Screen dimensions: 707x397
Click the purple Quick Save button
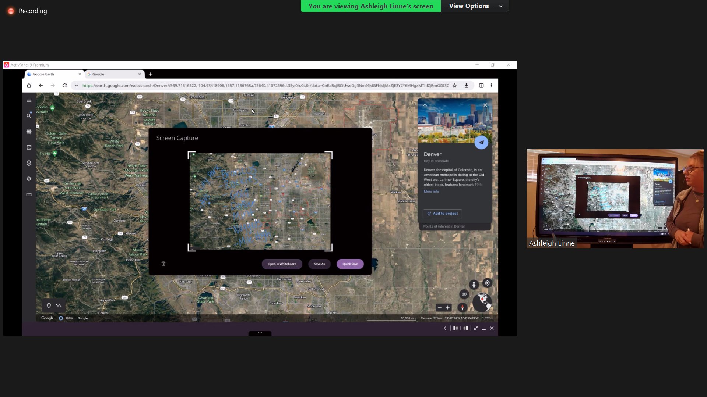(x=350, y=264)
